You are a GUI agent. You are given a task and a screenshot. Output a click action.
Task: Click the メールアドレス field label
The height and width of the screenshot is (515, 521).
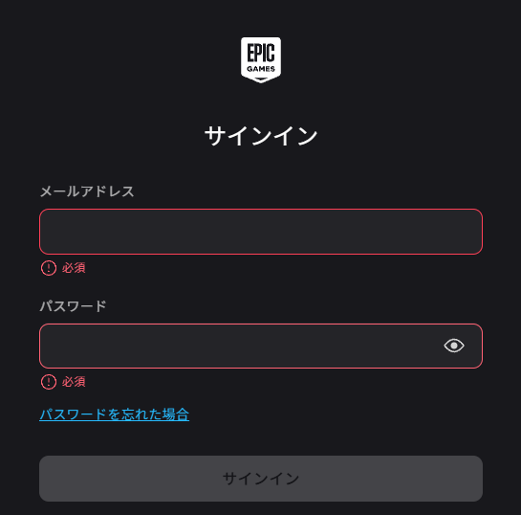87,191
